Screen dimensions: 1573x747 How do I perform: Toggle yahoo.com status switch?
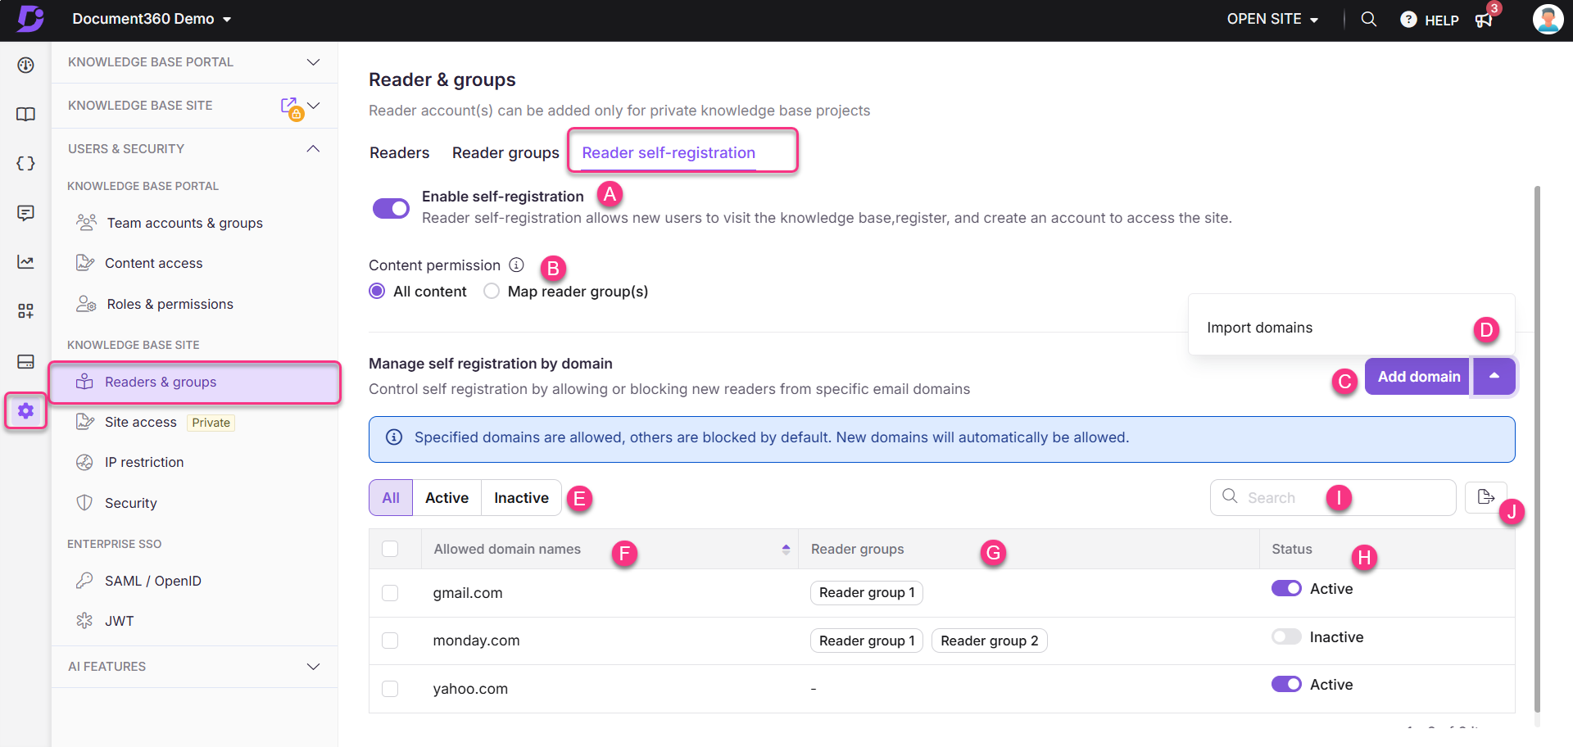1286,684
